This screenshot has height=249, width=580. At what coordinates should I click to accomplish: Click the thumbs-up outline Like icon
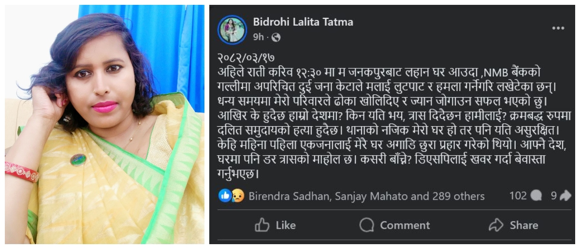coord(262,225)
